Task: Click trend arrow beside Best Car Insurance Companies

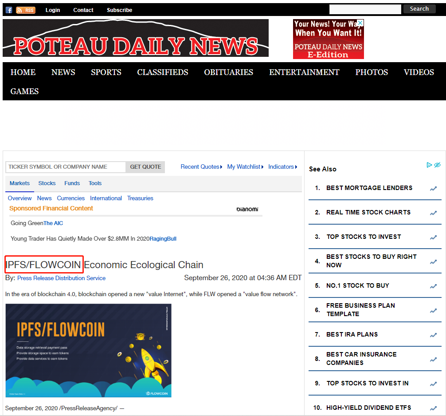Action: click(433, 360)
